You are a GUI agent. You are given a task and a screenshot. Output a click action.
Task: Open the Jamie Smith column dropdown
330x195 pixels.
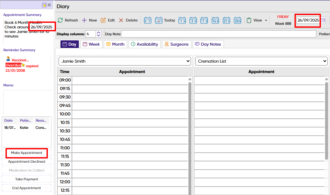(125, 61)
